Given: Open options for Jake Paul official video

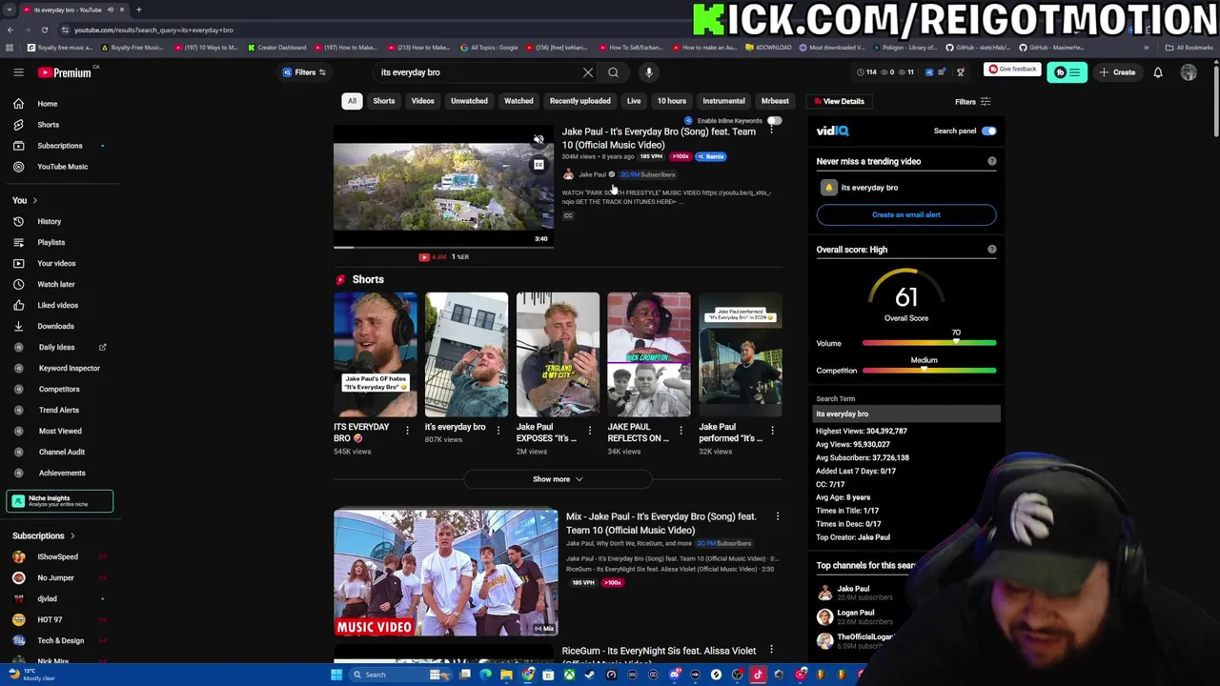Looking at the screenshot, I should (x=772, y=129).
